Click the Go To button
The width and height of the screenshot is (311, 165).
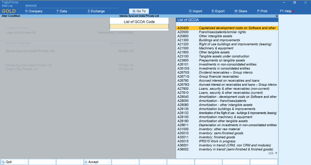coord(139,11)
